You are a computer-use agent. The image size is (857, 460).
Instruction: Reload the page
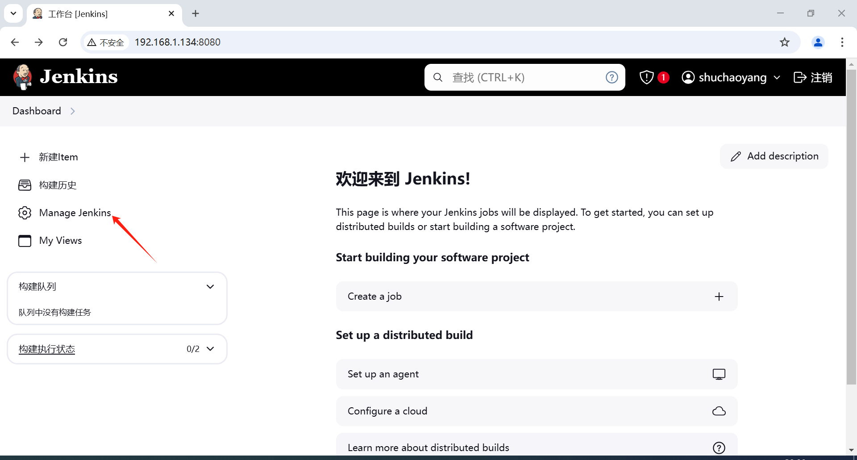63,42
